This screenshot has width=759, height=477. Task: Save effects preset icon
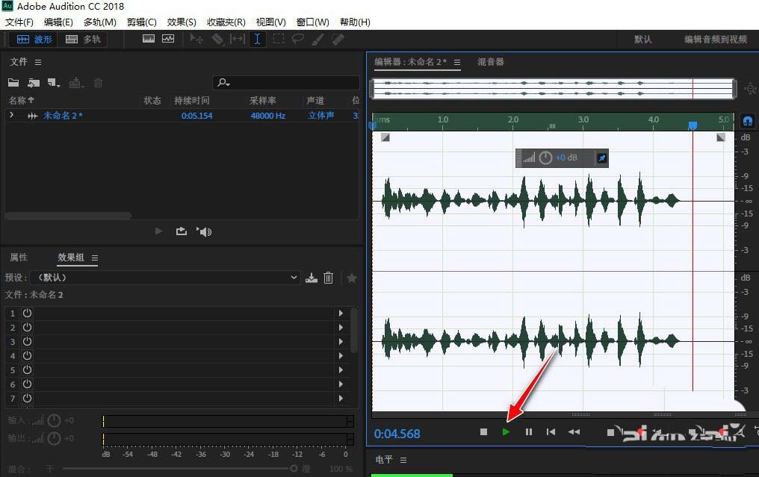point(312,278)
